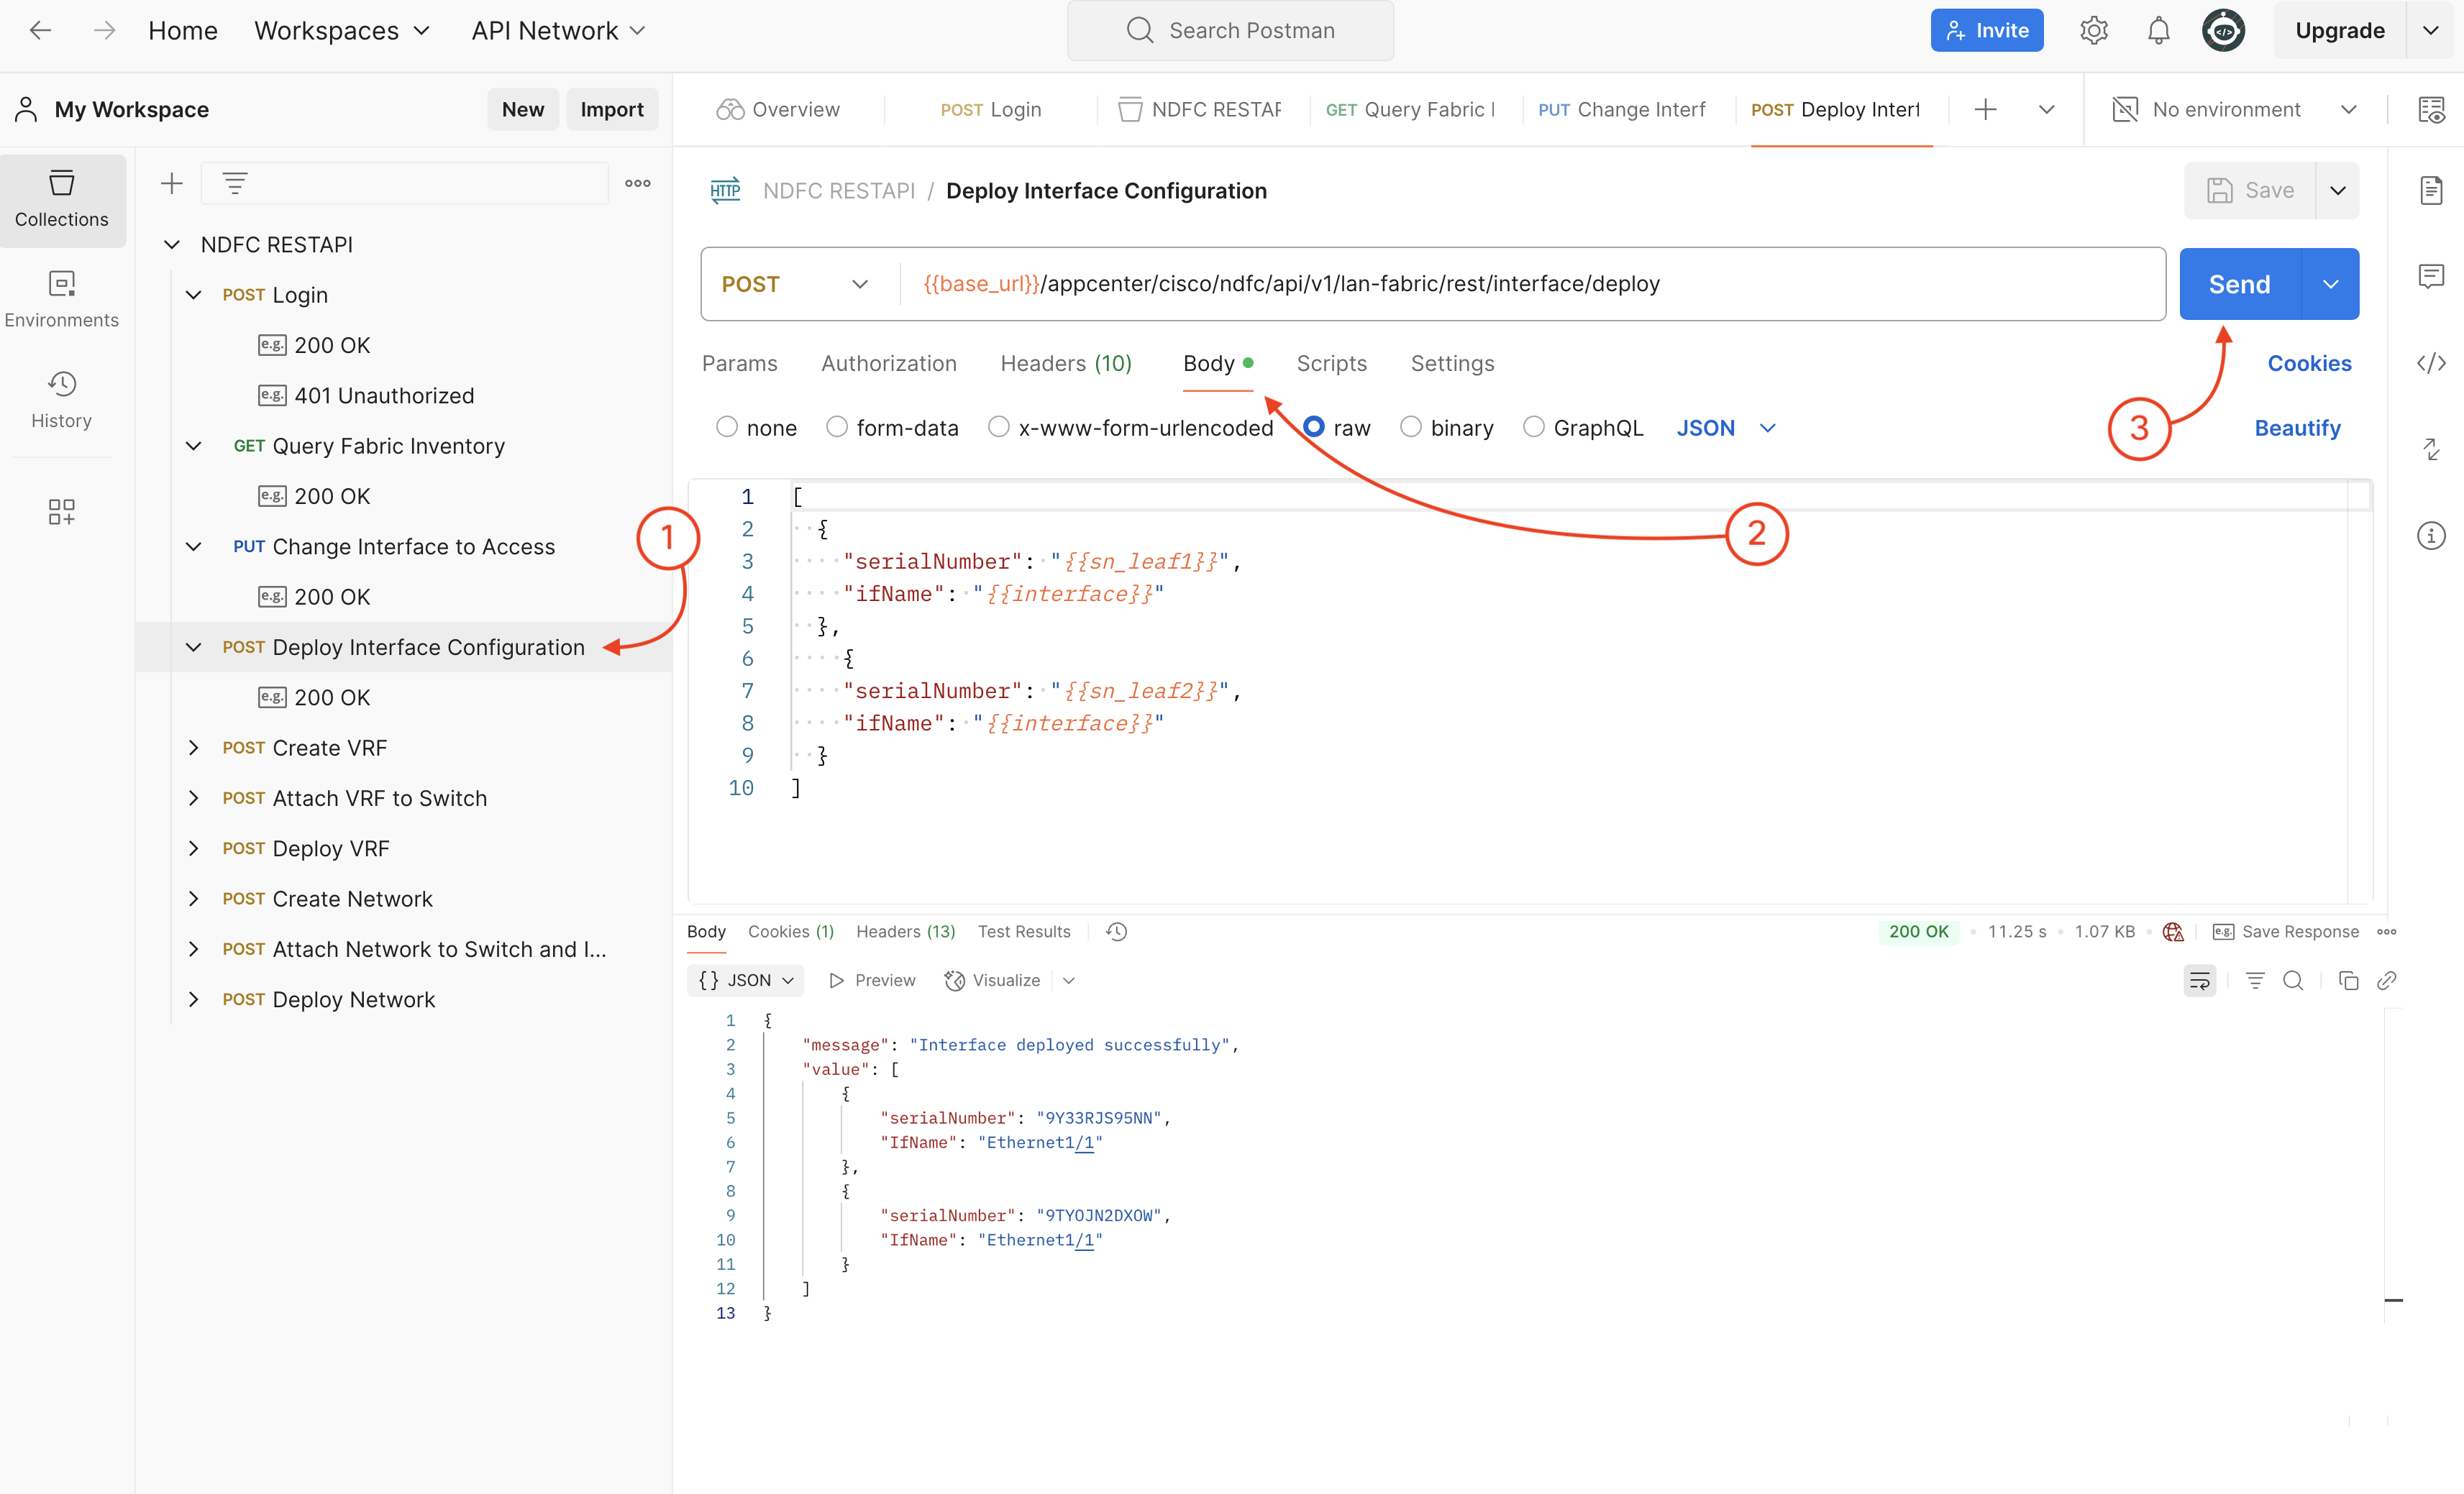Open the info icon in the right sidebar
Viewport: 2464px width, 1494px height.
click(2430, 536)
